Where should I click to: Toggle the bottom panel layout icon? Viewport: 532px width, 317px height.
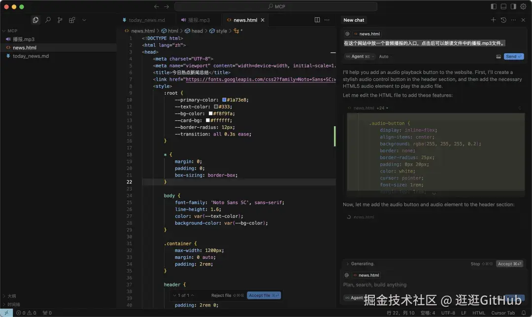503,6
